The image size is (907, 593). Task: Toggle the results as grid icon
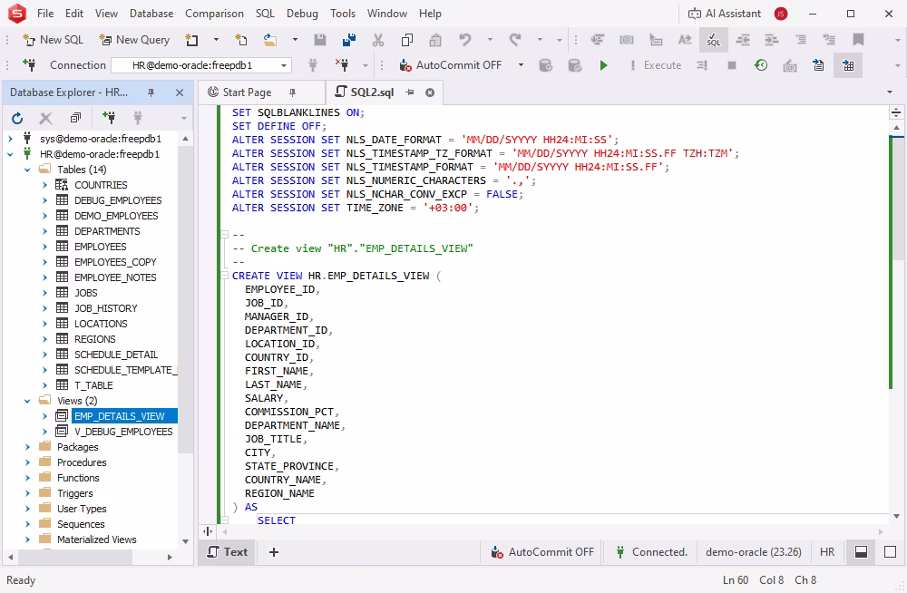pyautogui.click(x=848, y=65)
